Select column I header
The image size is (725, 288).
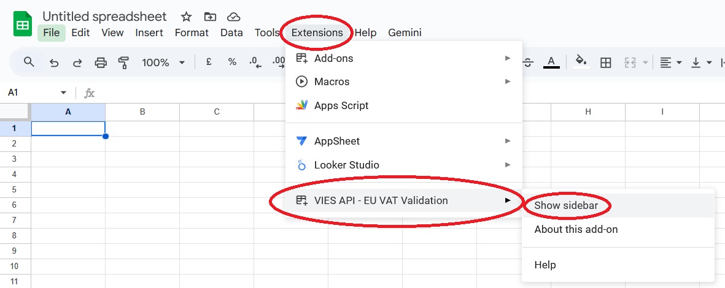click(x=662, y=112)
